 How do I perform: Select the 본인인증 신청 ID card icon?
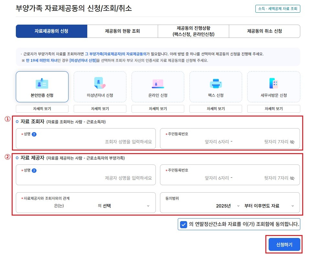pyautogui.click(x=42, y=84)
